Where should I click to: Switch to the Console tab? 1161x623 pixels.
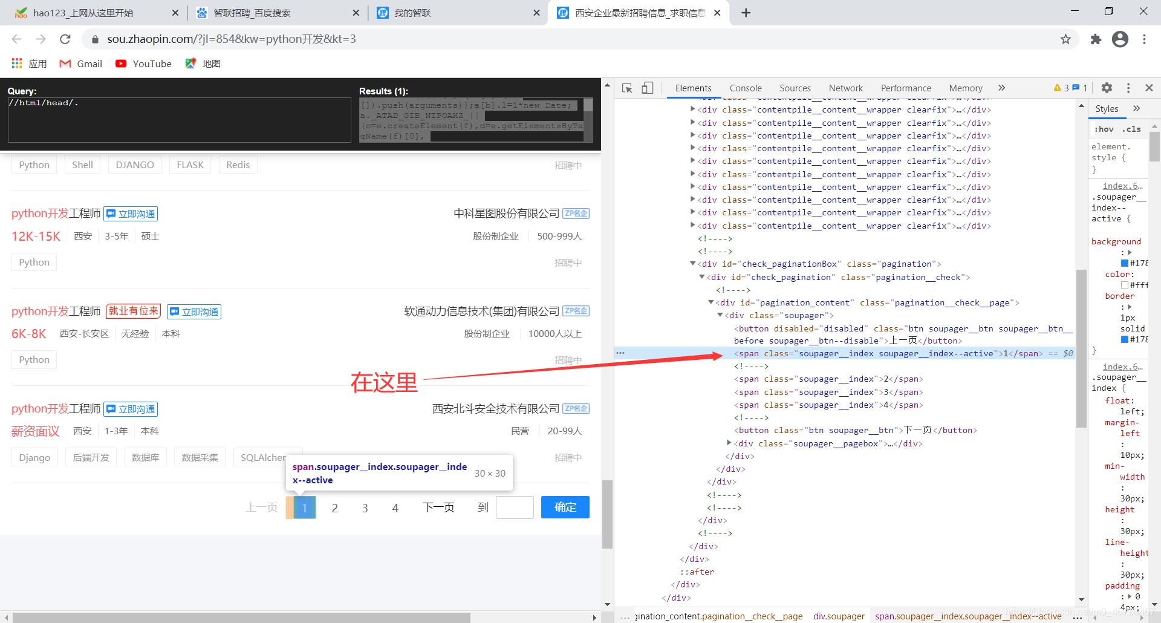click(x=746, y=88)
